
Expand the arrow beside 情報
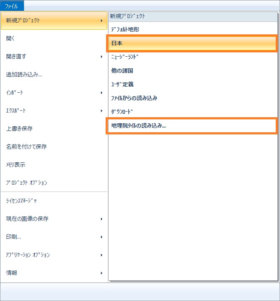tap(102, 273)
